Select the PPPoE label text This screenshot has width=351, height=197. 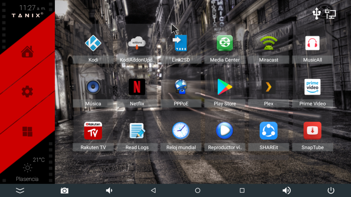coord(181,104)
